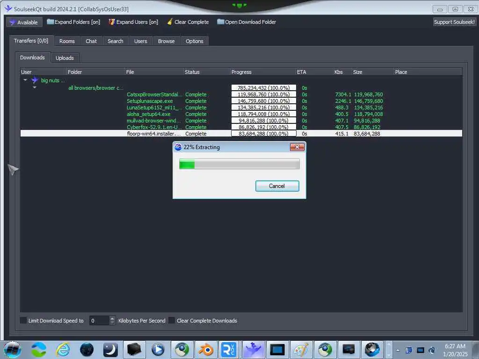Viewport: 479px width, 359px height.
Task: Open the dark sphere browser taskbar icon
Action: (x=87, y=350)
